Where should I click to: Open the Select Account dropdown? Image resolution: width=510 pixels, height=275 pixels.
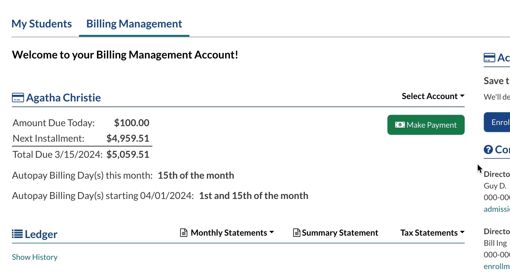coord(433,96)
